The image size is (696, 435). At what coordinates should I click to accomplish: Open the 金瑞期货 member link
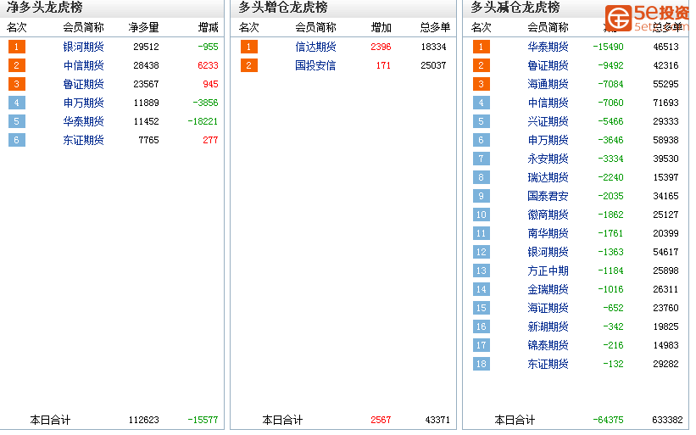548,289
